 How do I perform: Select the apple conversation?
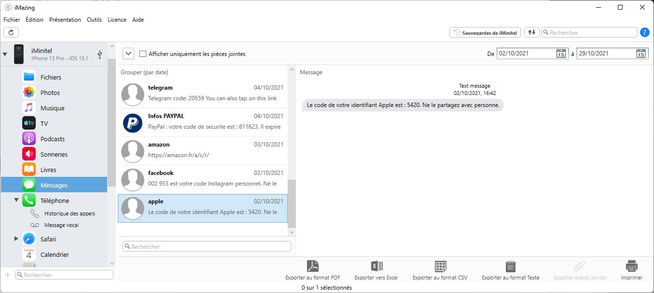(203, 208)
